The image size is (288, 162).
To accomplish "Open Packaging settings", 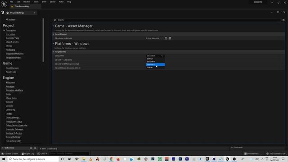I will click(10, 50).
